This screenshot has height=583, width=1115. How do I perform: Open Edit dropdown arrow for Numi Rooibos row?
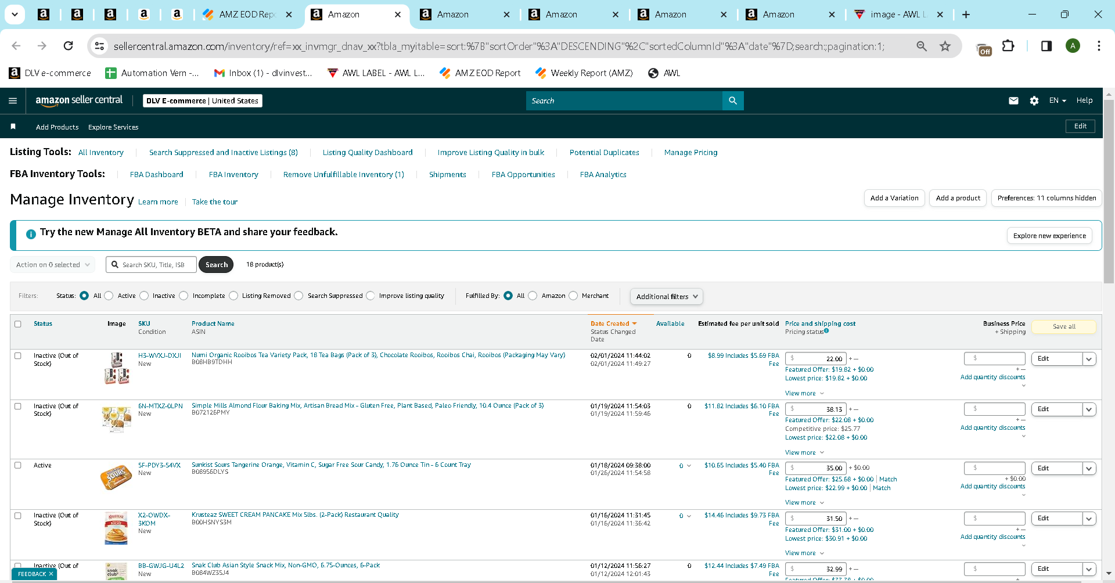click(1089, 359)
